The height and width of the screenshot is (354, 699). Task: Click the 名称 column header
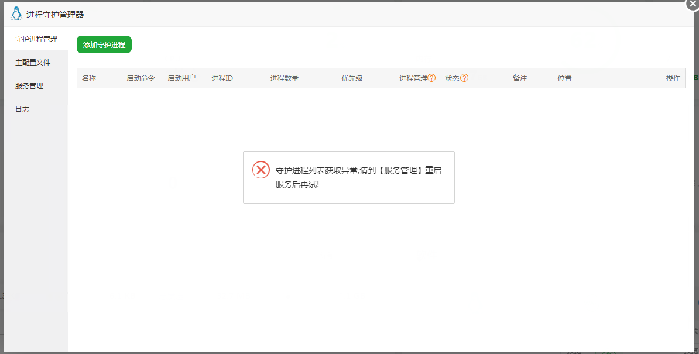tap(89, 78)
